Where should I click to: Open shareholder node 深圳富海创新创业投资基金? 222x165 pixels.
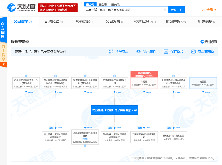tap(55, 83)
